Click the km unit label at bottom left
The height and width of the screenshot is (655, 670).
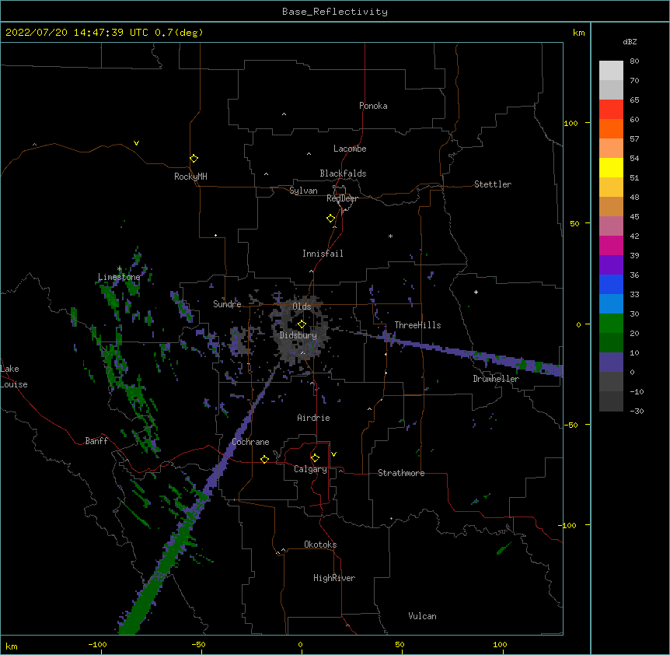pyautogui.click(x=12, y=646)
